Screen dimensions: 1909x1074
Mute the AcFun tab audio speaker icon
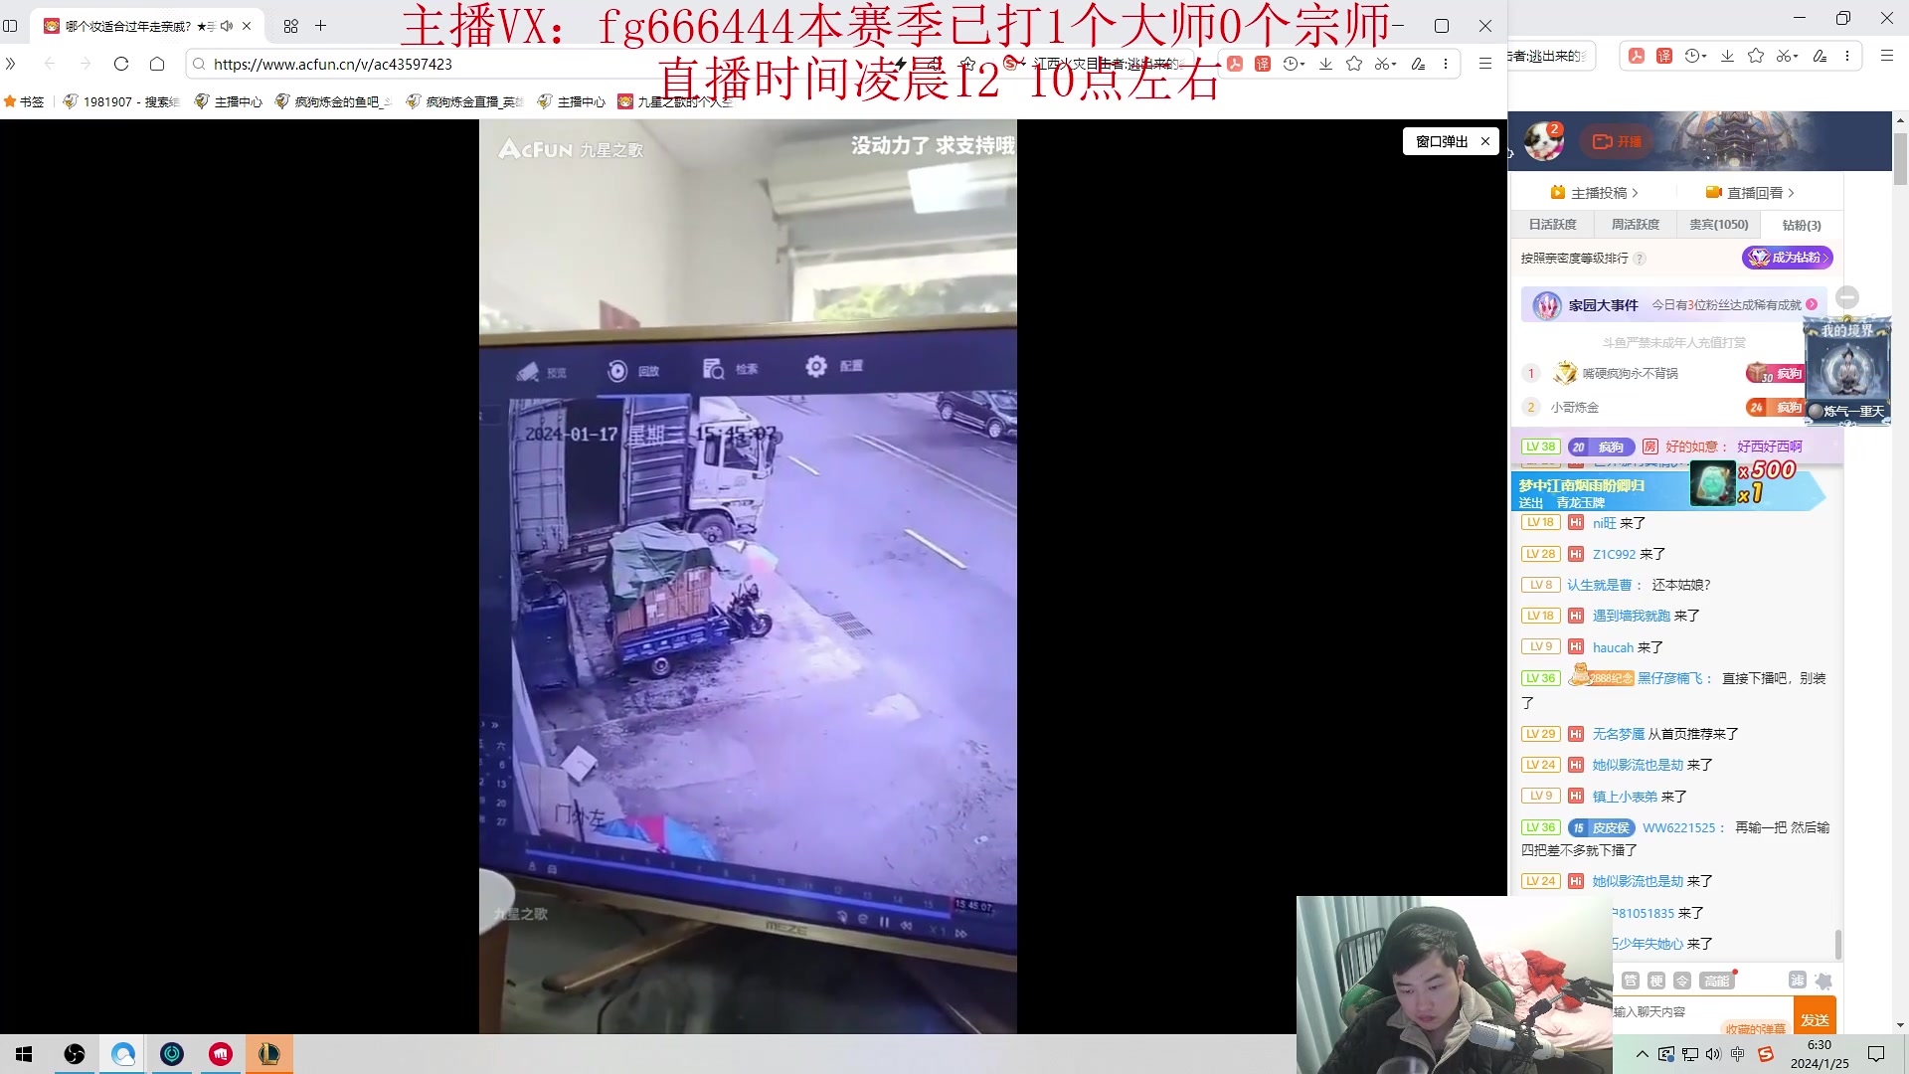(227, 26)
